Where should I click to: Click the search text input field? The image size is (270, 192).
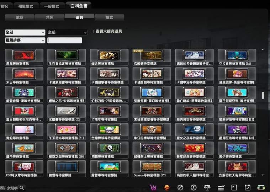[x=64, y=40]
